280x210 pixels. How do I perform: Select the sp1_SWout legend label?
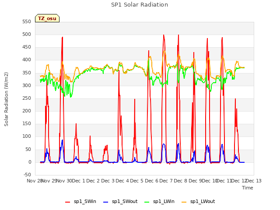point(125,201)
